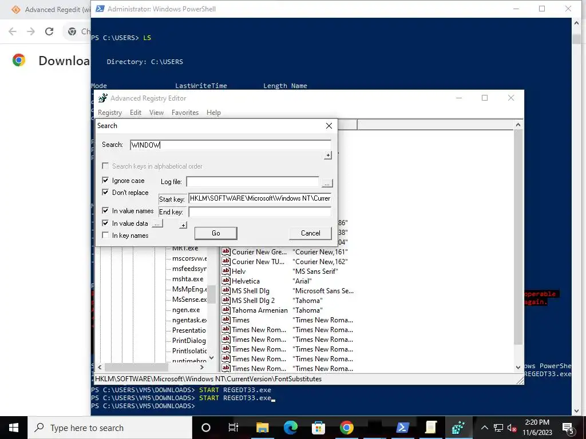Click the key tree horizontal scrollbar thumb
The width and height of the screenshot is (586, 439).
136,367
